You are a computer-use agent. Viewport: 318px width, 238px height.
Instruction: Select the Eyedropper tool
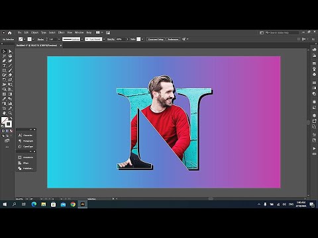4,99
